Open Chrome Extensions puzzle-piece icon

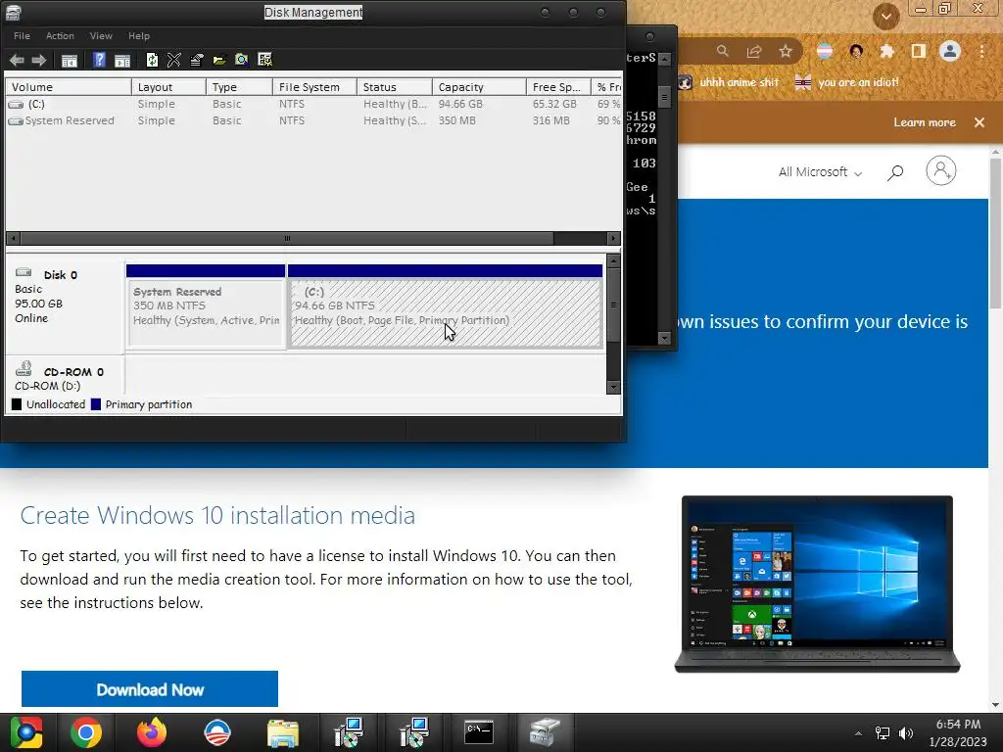pos(886,51)
